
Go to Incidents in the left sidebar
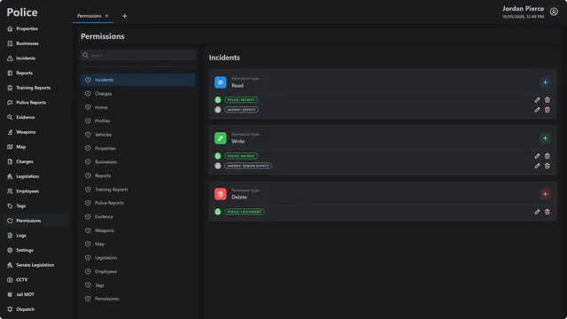tap(21, 58)
